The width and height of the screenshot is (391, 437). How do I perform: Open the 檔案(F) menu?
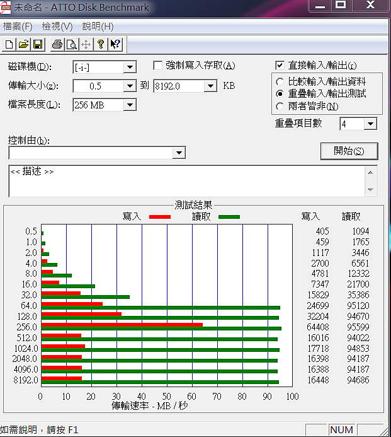tap(18, 26)
